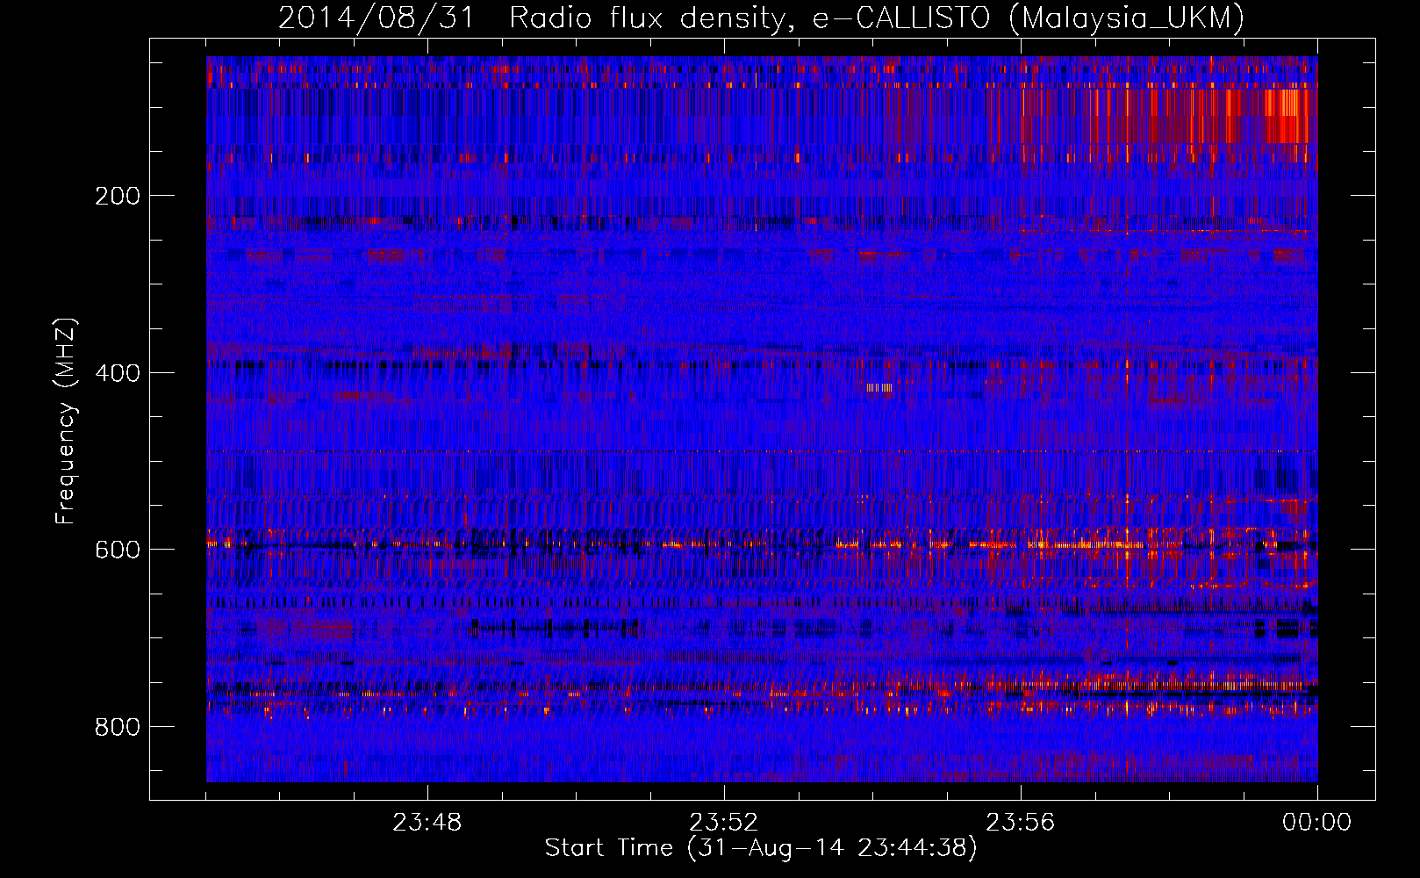Viewport: 1420px width, 878px height.
Task: Click the 00:00 time tick label
Action: 1316,823
